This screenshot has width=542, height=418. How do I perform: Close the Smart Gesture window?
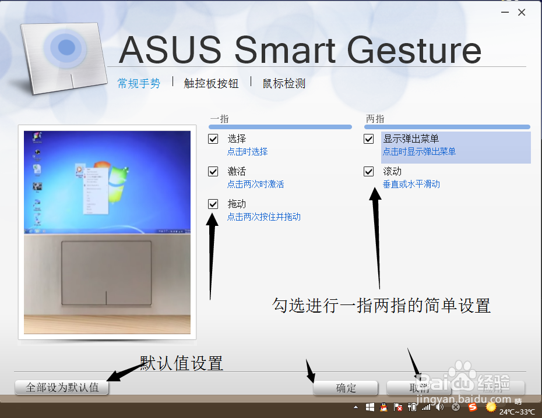pyautogui.click(x=522, y=12)
